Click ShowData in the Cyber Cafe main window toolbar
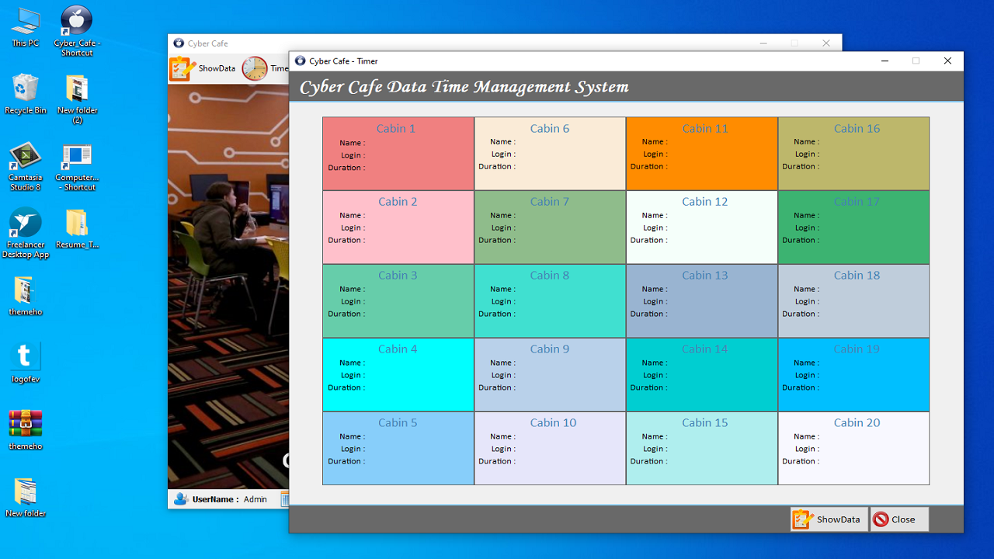 tap(203, 68)
